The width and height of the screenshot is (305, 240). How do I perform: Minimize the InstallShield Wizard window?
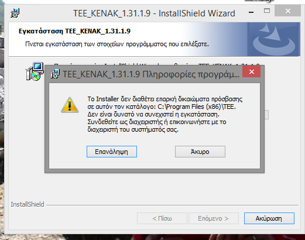(251, 12)
